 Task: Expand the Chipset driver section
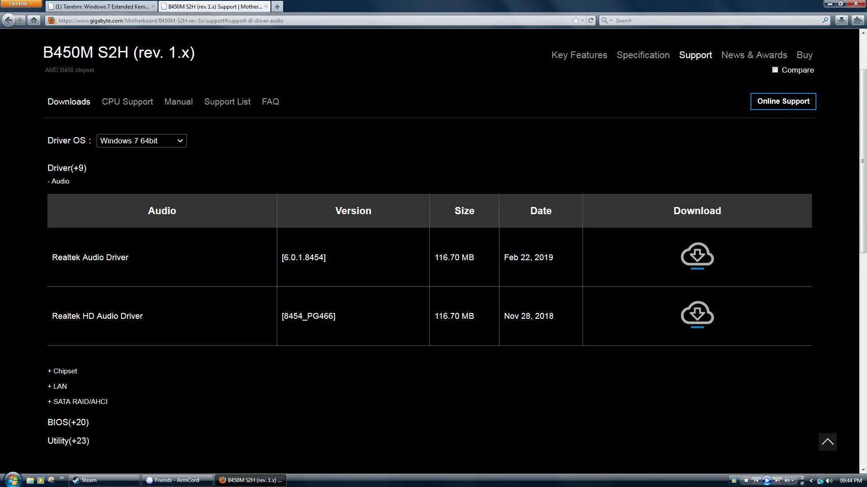point(62,371)
